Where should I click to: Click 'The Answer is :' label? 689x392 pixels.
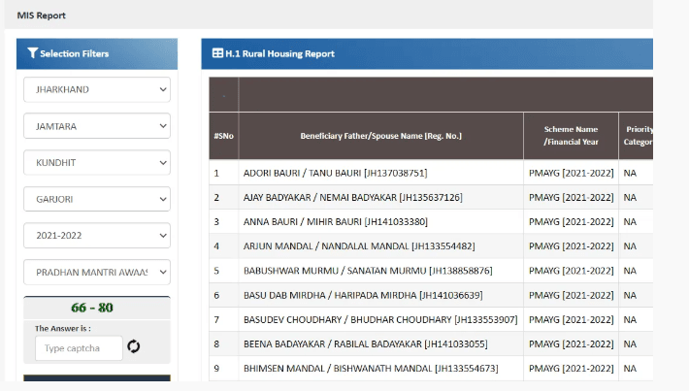tap(63, 328)
